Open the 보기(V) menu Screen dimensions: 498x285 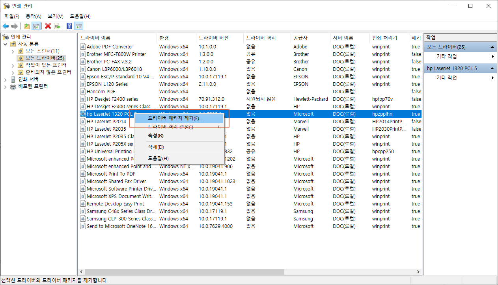coord(56,16)
